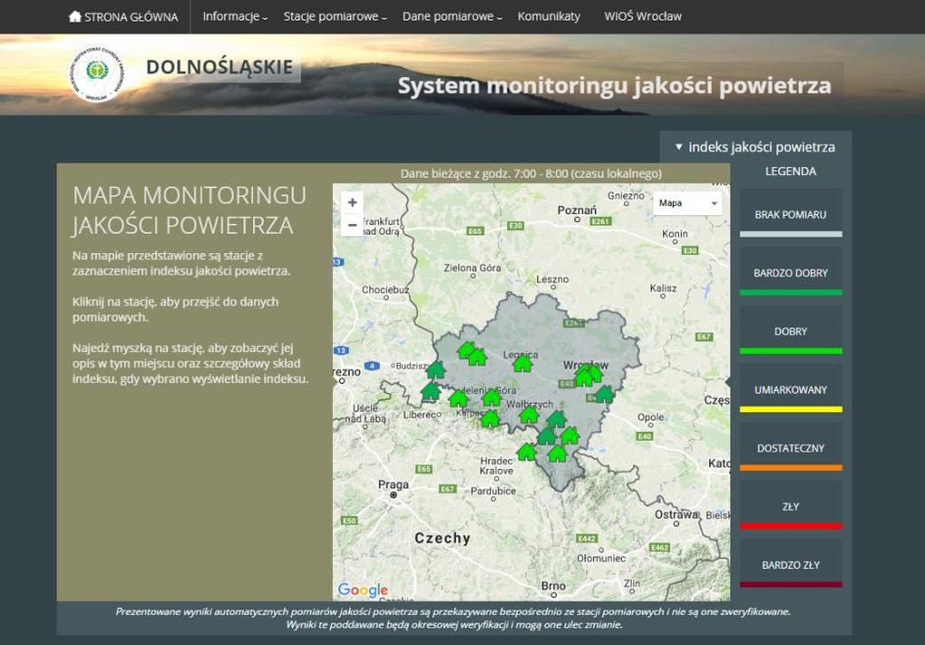Click the Konin label on the map
Screen dimensions: 925x645
coord(675,233)
